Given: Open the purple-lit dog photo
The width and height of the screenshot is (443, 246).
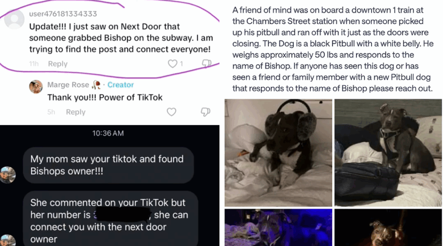Looking at the screenshot, I should coord(278,227).
